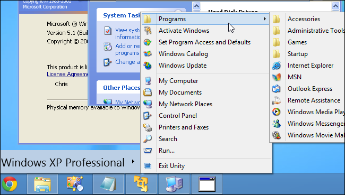Image resolution: width=345 pixels, height=195 pixels.
Task: Click the MSN butterfly icon
Action: pyautogui.click(x=277, y=77)
